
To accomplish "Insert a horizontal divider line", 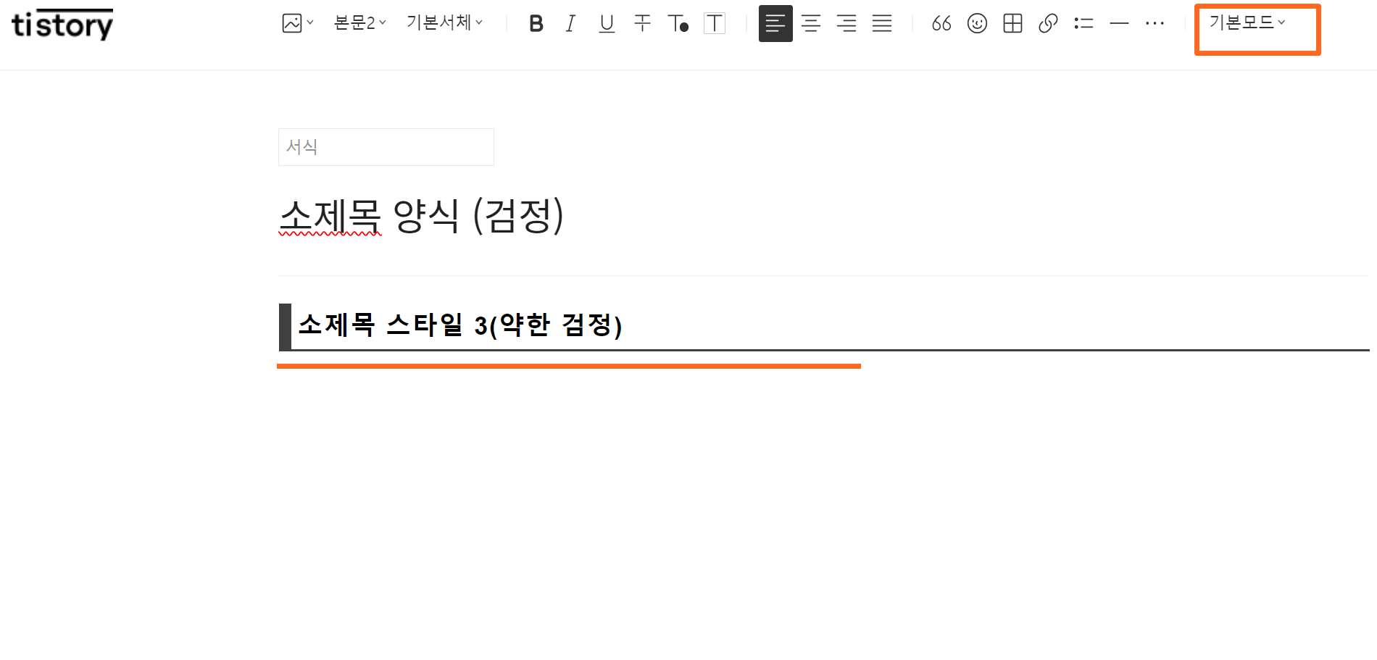I will point(1118,23).
